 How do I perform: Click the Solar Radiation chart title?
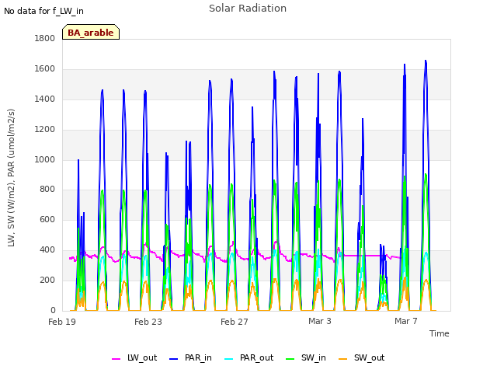[248, 9]
